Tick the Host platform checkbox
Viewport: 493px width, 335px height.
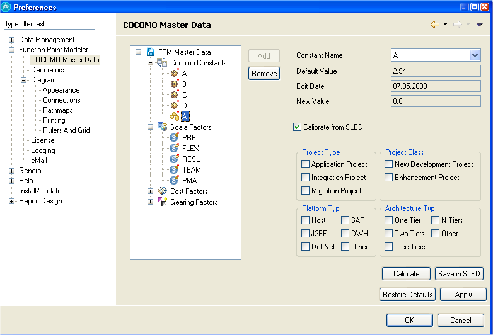305,220
